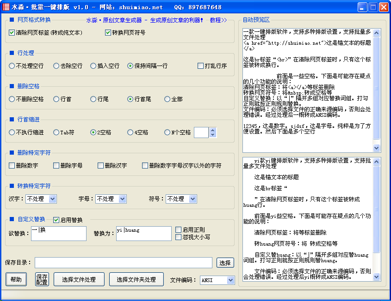The image size is (391, 301).
Task: Open the 教程>> tutorial link
Action: pos(218,20)
